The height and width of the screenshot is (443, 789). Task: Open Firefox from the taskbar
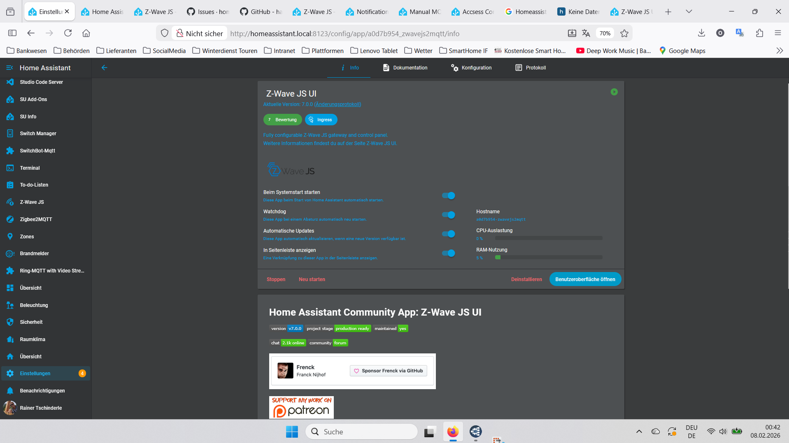coord(453,431)
